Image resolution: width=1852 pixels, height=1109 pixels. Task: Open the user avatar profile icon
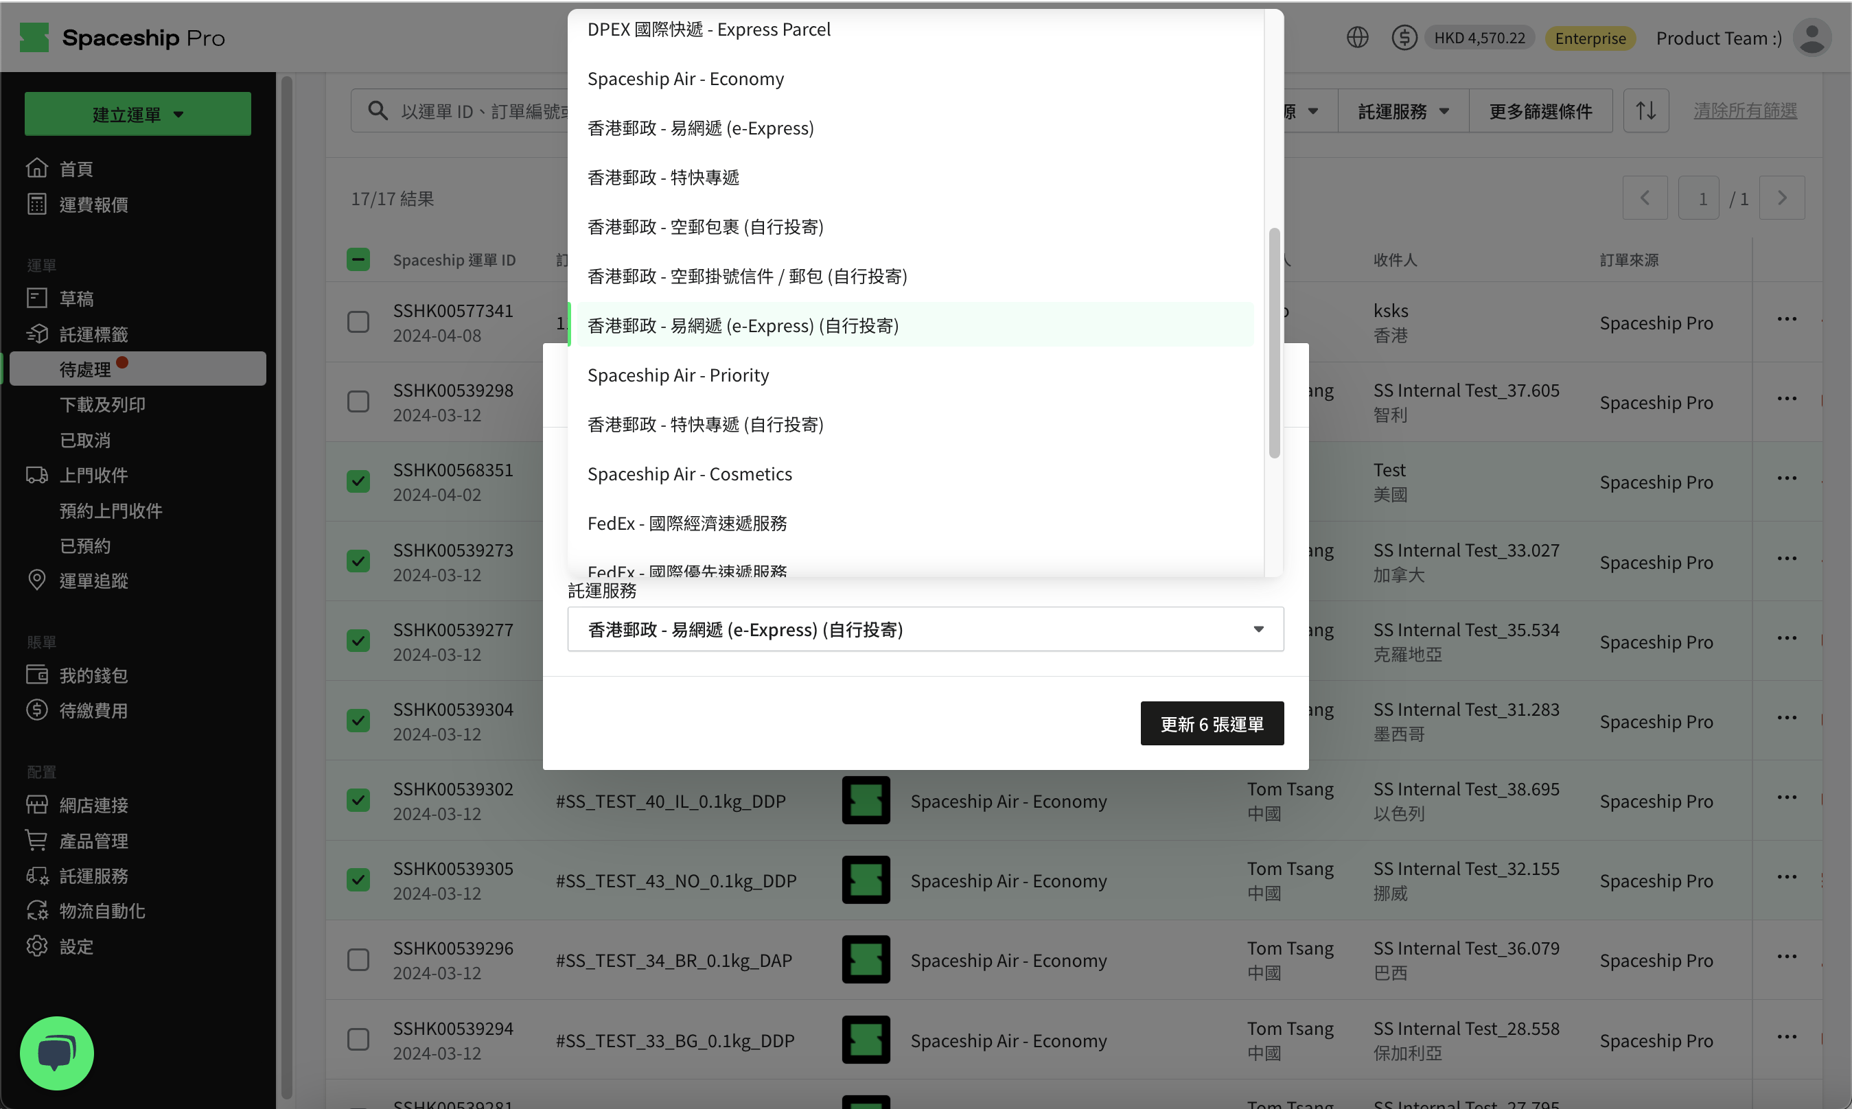tap(1812, 37)
